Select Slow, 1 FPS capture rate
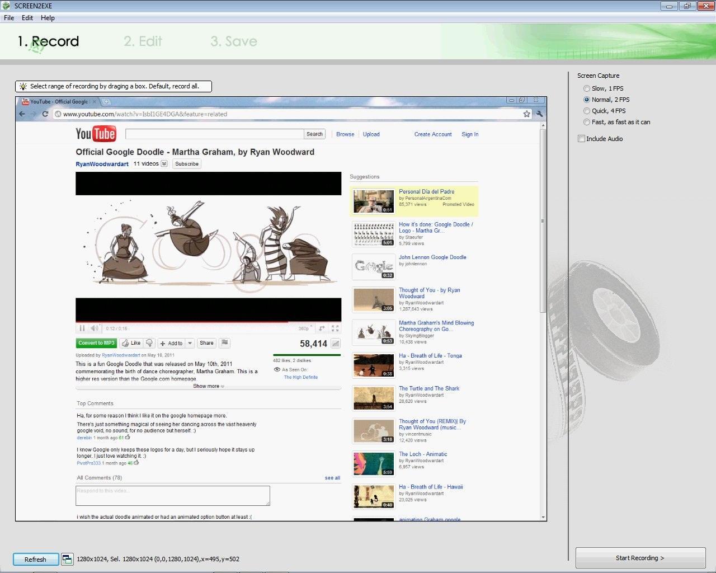The height and width of the screenshot is (573, 716). pyautogui.click(x=604, y=88)
